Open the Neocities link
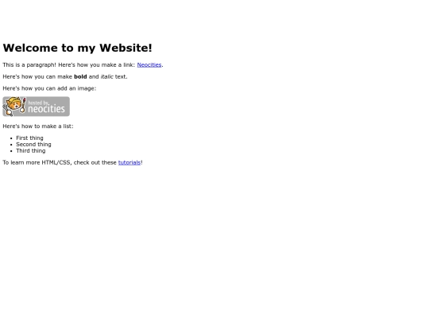Image resolution: width=429 pixels, height=322 pixels. pos(149,65)
